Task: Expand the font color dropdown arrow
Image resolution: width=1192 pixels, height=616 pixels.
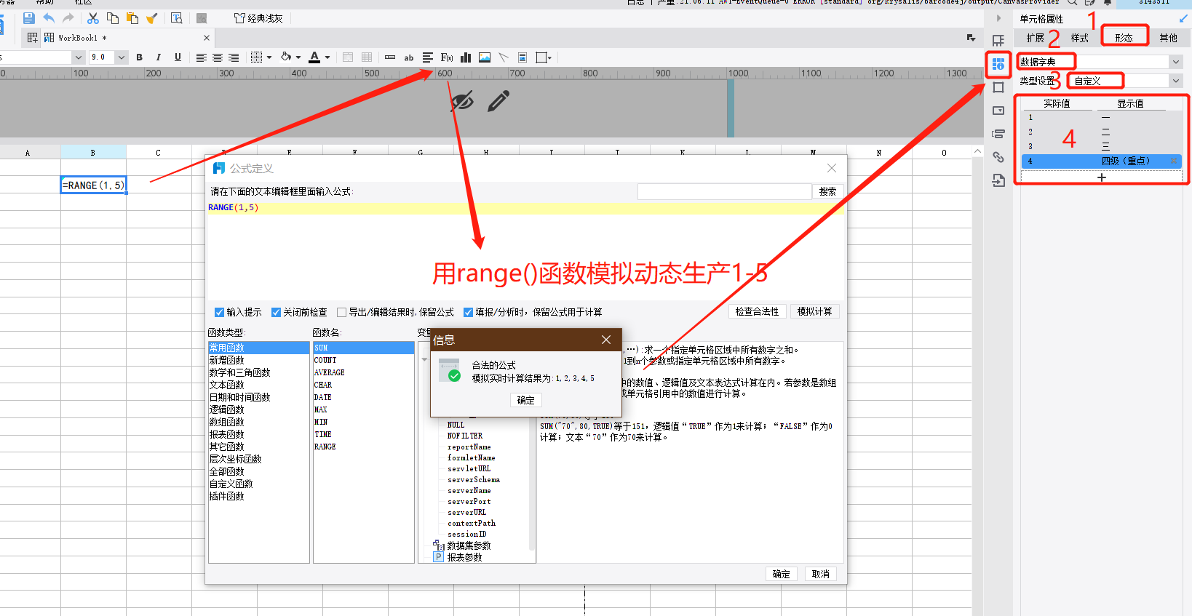Action: [x=327, y=57]
